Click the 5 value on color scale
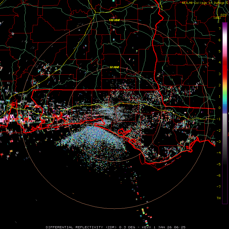Viewport: 229px width, 229px height. (220, 51)
